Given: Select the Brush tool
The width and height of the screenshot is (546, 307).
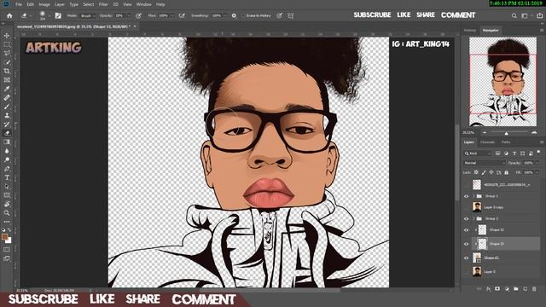Looking at the screenshot, I should 7,107.
